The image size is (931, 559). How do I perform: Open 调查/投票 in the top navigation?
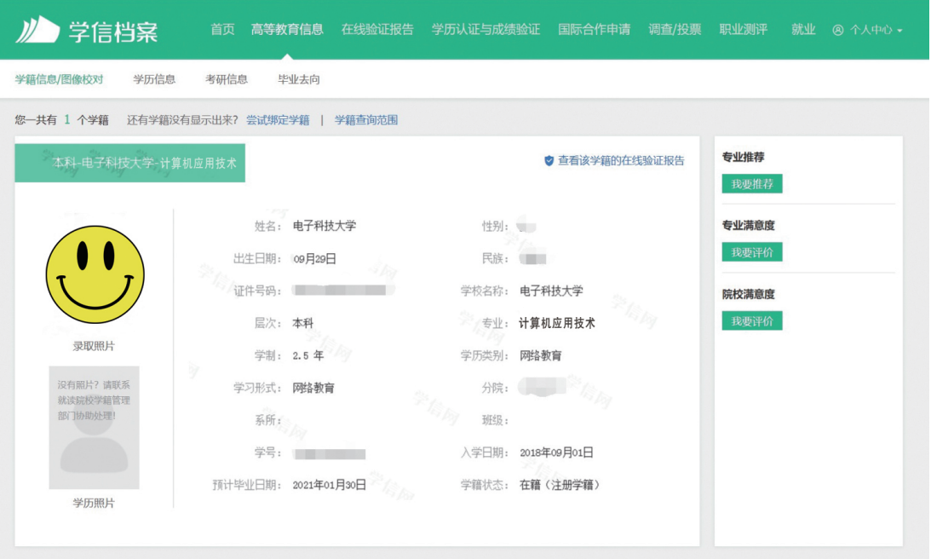click(675, 29)
